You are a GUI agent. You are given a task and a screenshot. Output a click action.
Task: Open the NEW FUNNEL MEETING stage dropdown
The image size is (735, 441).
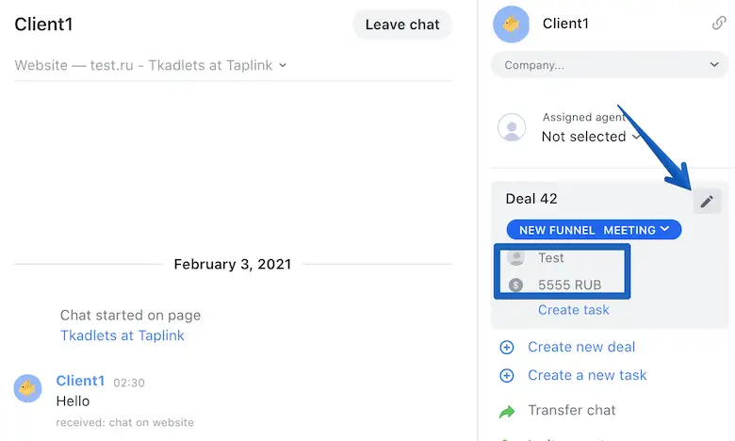click(594, 229)
